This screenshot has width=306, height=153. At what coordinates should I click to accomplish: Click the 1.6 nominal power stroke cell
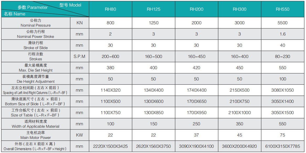pyautogui.click(x=283, y=34)
